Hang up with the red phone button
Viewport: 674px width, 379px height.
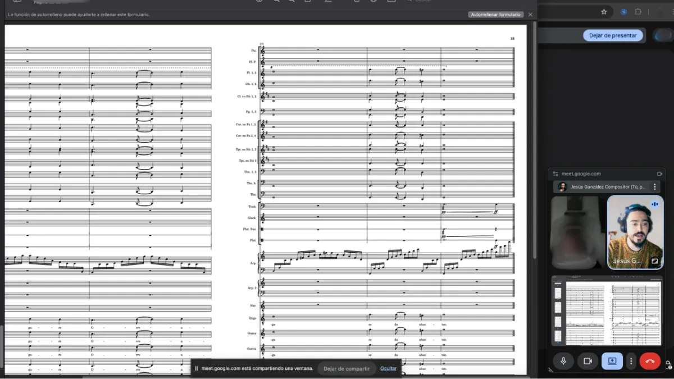pos(650,361)
